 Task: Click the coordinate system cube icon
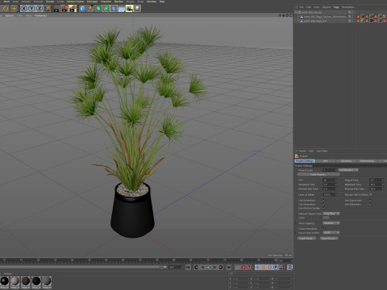click(48, 9)
